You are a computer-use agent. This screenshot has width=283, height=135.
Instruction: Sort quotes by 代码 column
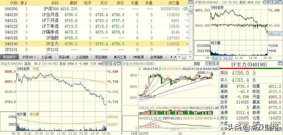pyautogui.click(x=14, y=3)
